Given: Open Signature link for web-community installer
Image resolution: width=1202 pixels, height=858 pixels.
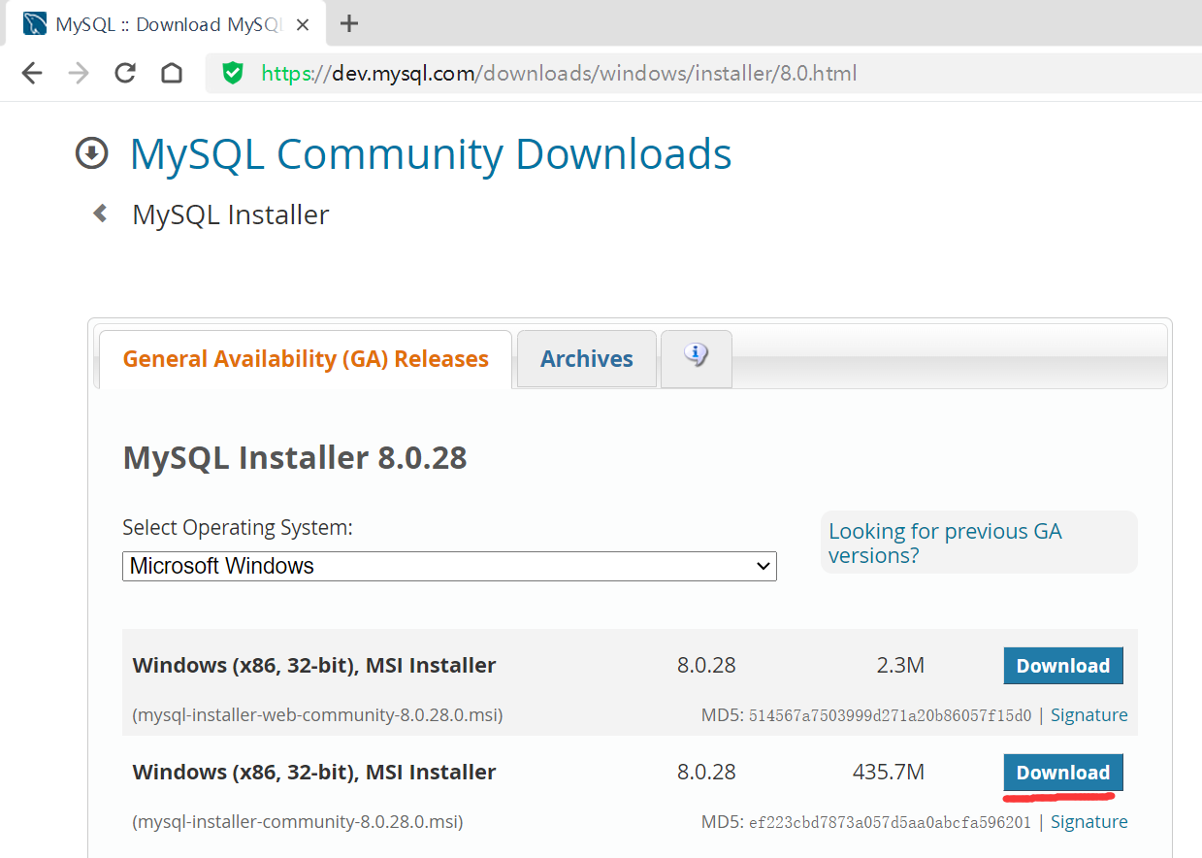Looking at the screenshot, I should (1088, 715).
